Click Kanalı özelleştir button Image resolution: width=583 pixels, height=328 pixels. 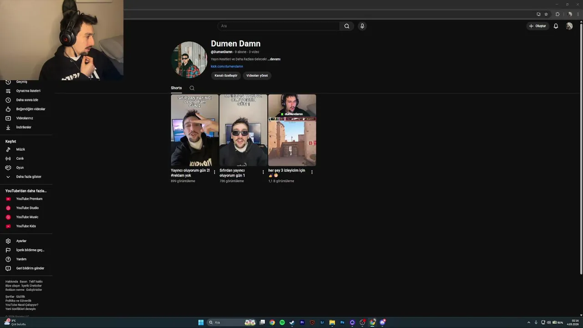coord(226,76)
